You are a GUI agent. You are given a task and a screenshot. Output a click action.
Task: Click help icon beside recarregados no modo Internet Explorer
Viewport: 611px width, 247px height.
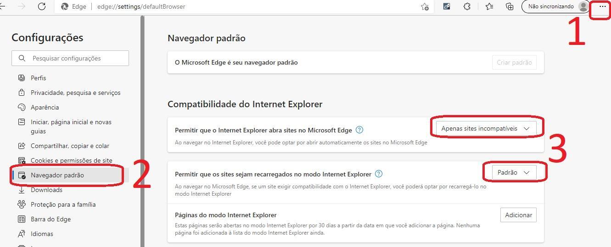point(379,174)
